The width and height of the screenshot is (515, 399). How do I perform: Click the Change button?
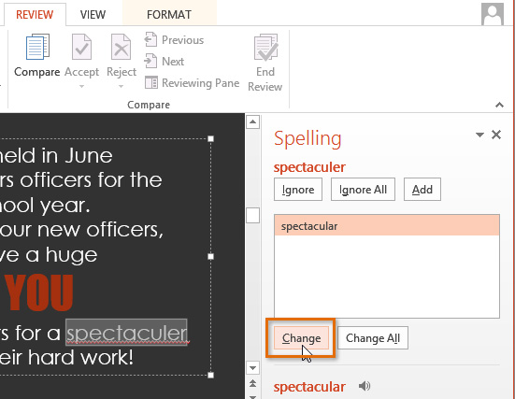click(301, 338)
